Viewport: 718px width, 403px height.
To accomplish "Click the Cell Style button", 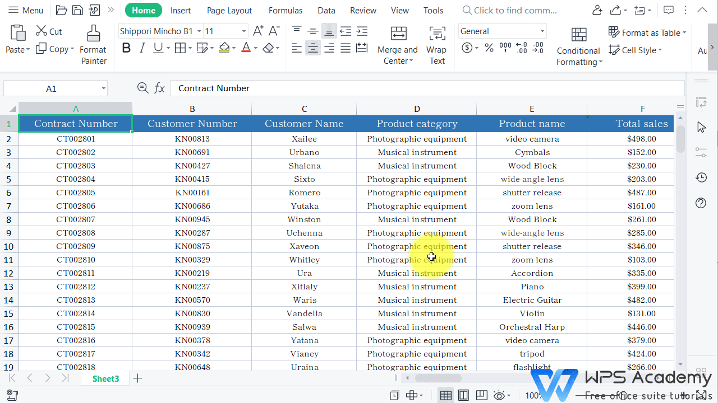I will pyautogui.click(x=635, y=50).
